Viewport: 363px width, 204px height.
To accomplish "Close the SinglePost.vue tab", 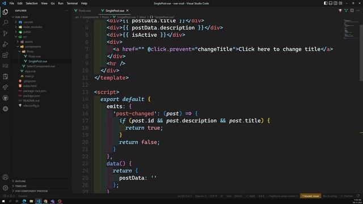I will tap(127, 11).
